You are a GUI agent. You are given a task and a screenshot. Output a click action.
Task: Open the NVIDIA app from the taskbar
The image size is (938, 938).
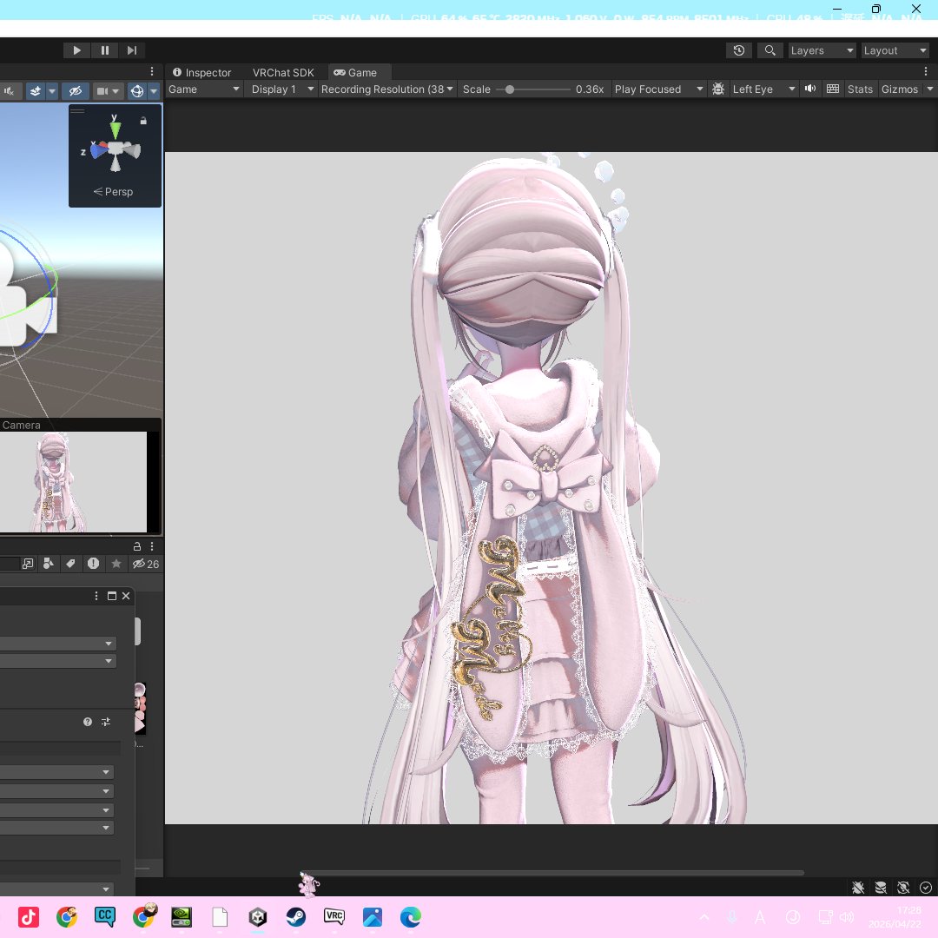click(x=182, y=916)
